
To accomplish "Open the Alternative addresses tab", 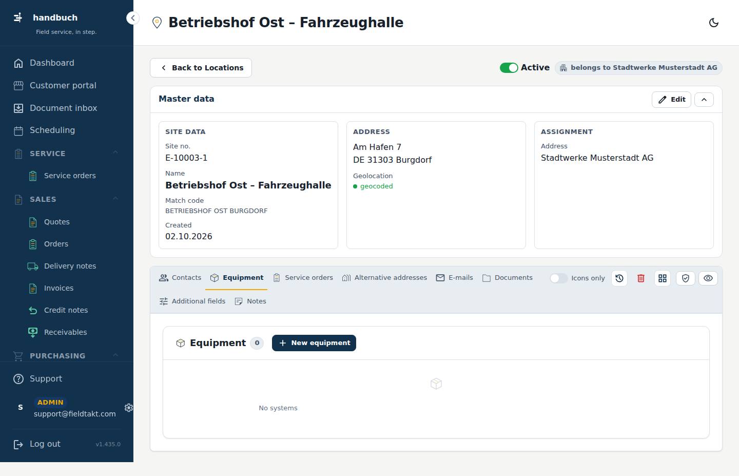I will tap(384, 278).
